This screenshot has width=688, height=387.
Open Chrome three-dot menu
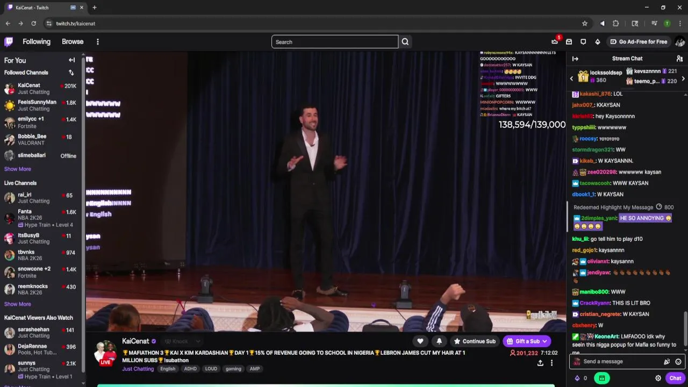680,24
